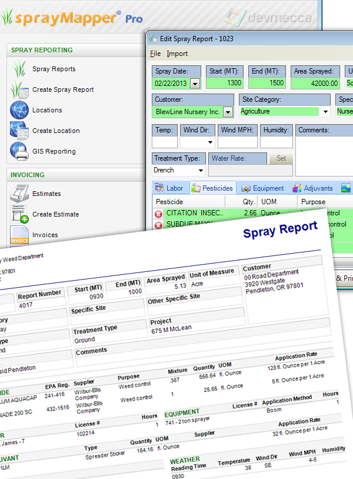Open the Spray Date calendar dropdown
353x479 pixels.
pos(195,84)
